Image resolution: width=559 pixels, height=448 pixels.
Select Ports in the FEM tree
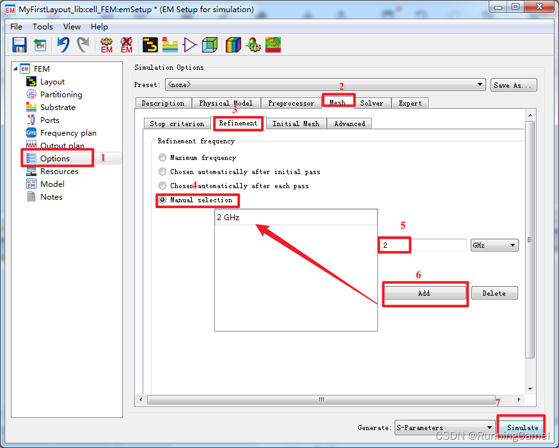[49, 120]
